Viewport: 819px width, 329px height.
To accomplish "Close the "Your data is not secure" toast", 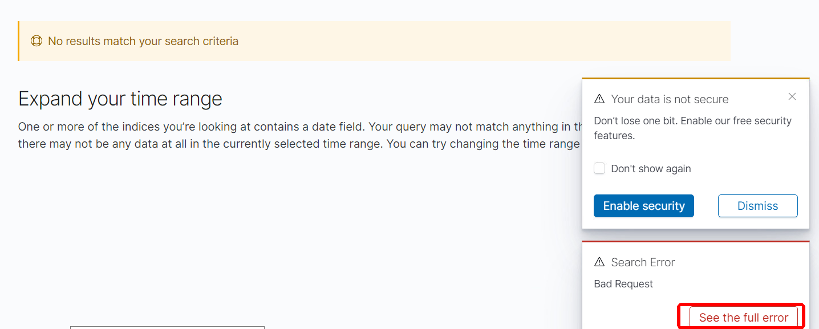I will tap(792, 96).
